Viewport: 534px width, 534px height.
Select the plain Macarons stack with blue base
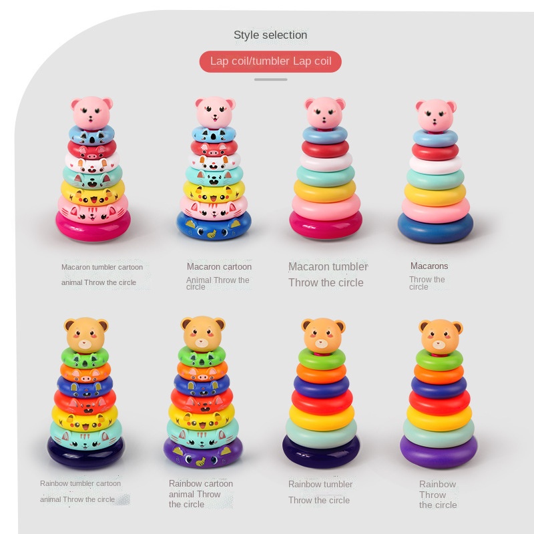click(436, 171)
